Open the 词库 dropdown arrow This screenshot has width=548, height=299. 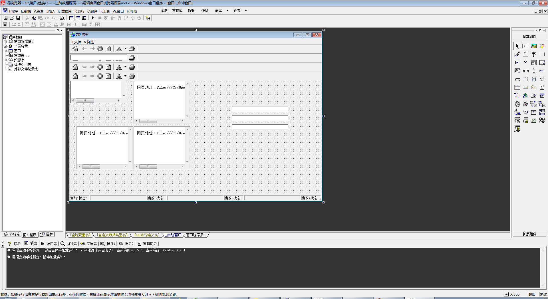[x=227, y=11]
